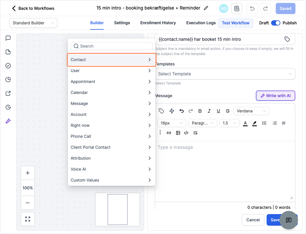
Task: Expand the User submenu
Action: point(111,71)
